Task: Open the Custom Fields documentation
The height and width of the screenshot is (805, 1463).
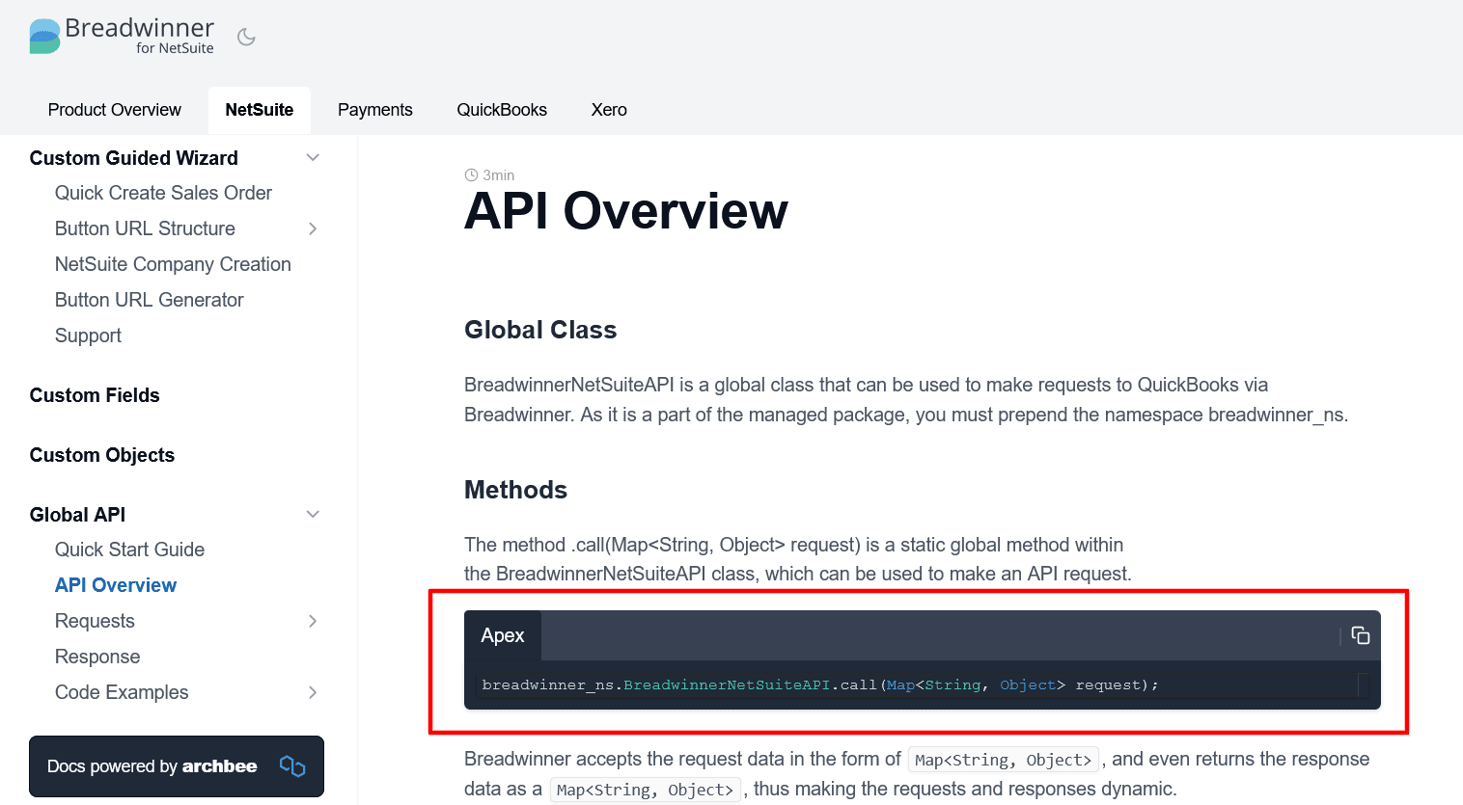Action: (x=94, y=395)
